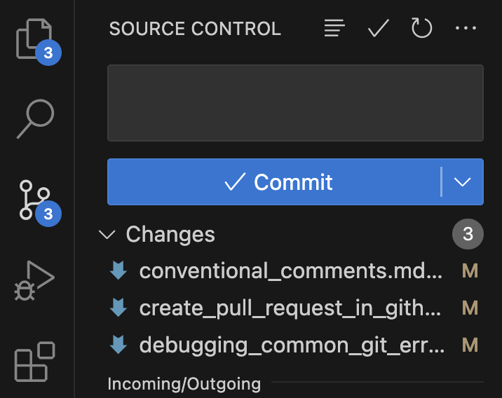Open the Run and Debug view
Viewport: 502px width, 398px height.
[35, 282]
